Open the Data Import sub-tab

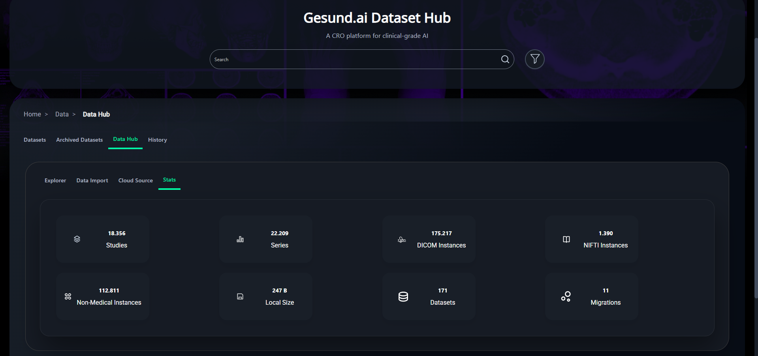pyautogui.click(x=92, y=180)
